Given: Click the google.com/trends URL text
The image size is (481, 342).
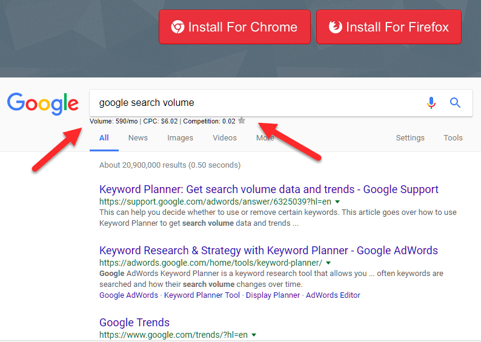Looking at the screenshot, I should [174, 335].
